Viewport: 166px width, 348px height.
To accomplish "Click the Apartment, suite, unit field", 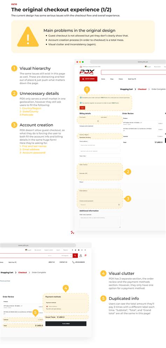I will (x=100, y=151).
